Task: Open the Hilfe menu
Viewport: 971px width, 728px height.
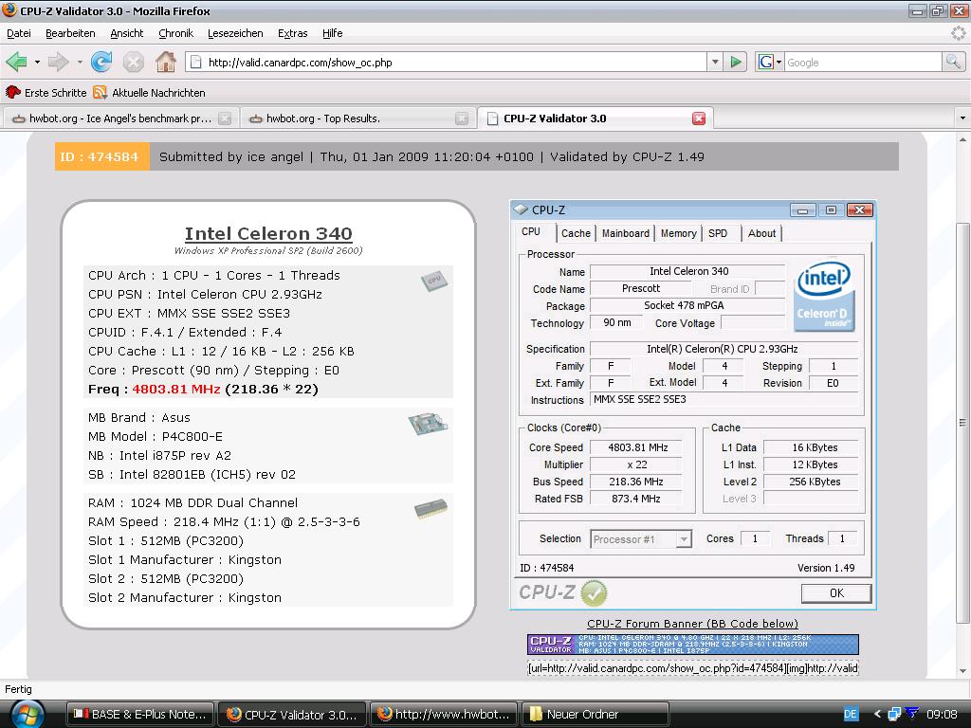Action: point(333,33)
